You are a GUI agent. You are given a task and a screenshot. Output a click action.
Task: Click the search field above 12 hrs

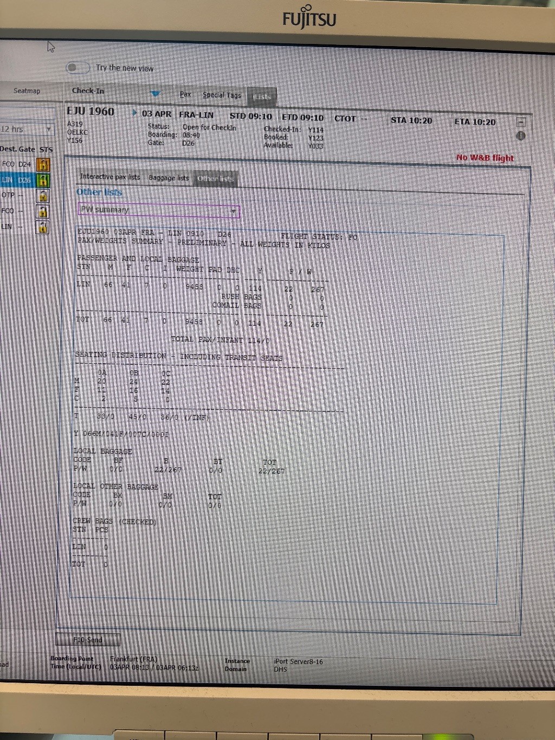(x=27, y=114)
